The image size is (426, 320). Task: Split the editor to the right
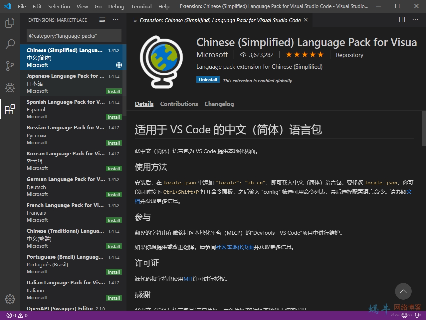pyautogui.click(x=402, y=20)
